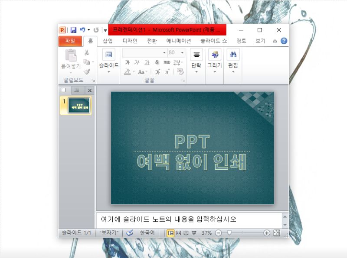Image resolution: width=347 pixels, height=258 pixels.
Task: Open the 파일 tab
Action: click(70, 41)
